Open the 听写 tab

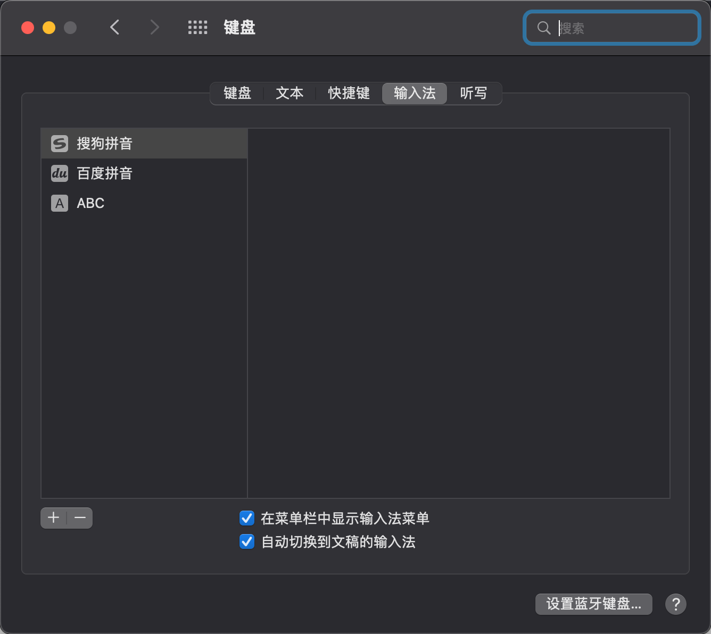[473, 94]
